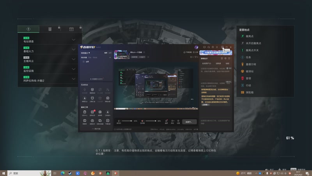Screen dimensions: 312x176
Task: Click 更多功能 to show more tools
Action: [x=96, y=129]
